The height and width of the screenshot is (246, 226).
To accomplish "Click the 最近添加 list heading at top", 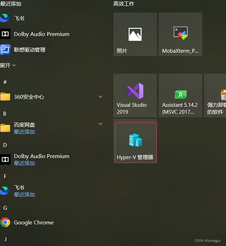I will point(10,4).
